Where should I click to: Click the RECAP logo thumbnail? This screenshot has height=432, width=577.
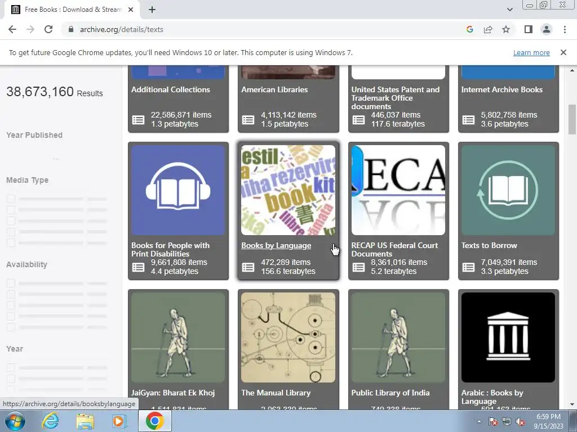(x=398, y=190)
